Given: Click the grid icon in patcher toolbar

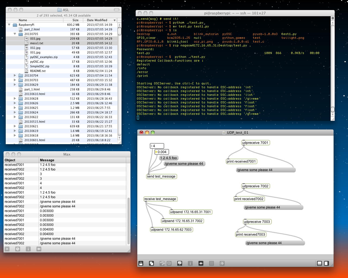Looking at the screenshot, I should click(212, 263).
